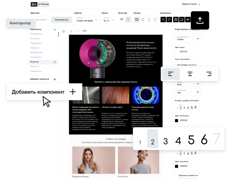Click the Dyson hair dryer image
228x179 pixels.
click(x=97, y=58)
